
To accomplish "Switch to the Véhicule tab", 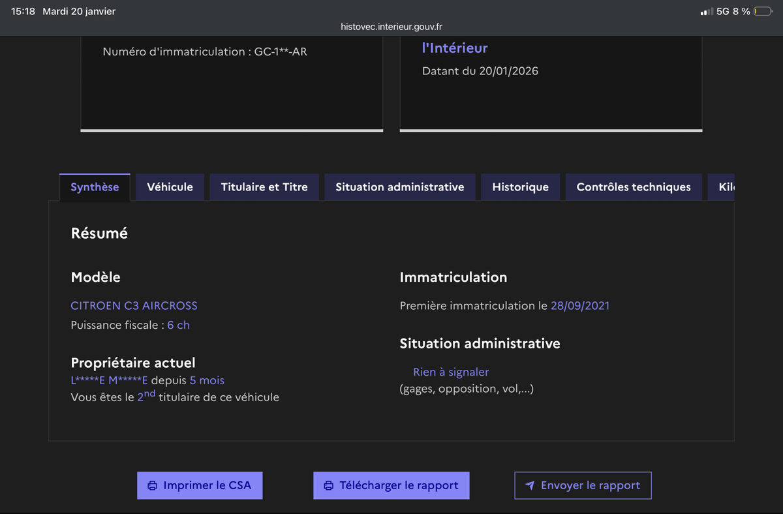I will [x=170, y=187].
